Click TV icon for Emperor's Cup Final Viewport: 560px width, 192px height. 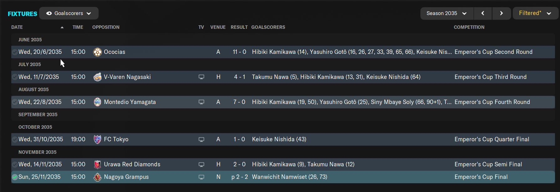[x=201, y=177]
